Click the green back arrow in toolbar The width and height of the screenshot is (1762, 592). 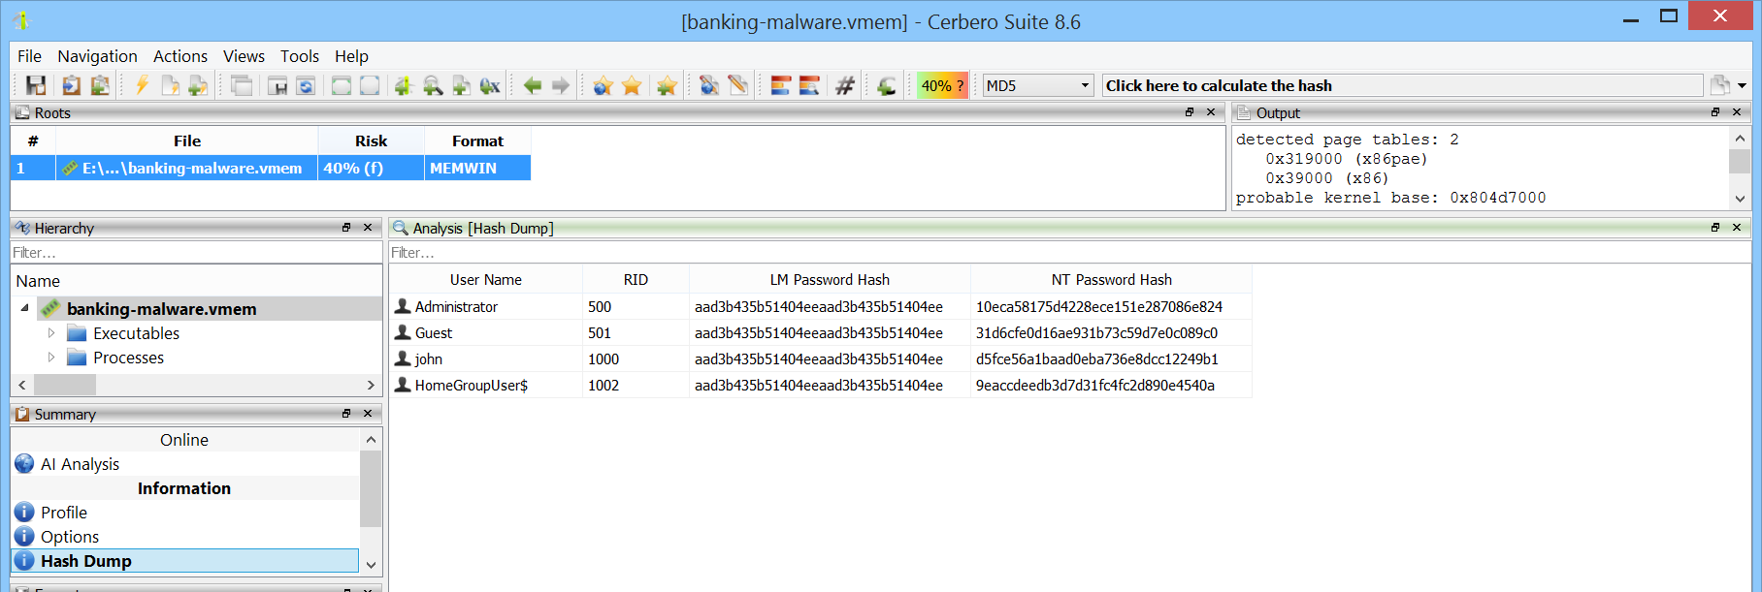[533, 85]
